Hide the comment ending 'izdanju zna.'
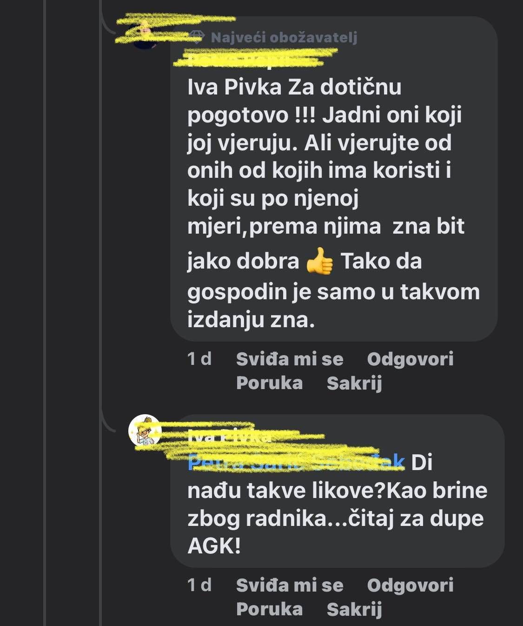The height and width of the screenshot is (626, 523). click(x=354, y=383)
